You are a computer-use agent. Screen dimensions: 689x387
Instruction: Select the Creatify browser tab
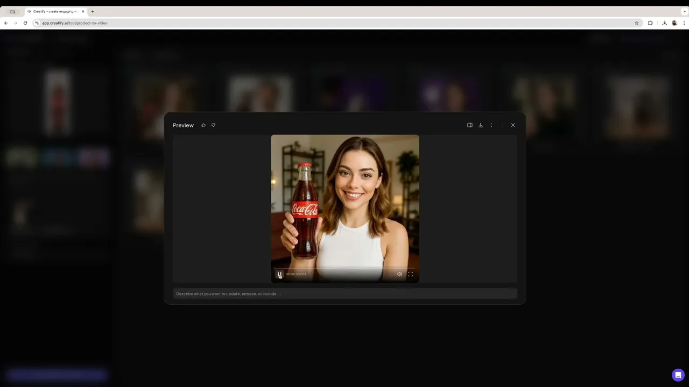coord(54,11)
